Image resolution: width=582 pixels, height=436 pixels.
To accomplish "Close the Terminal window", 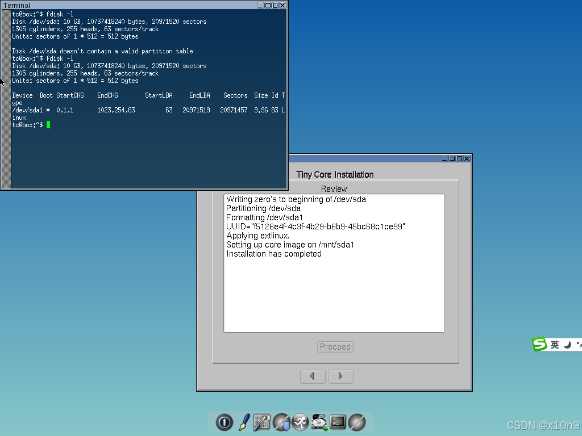I will pyautogui.click(x=282, y=5).
